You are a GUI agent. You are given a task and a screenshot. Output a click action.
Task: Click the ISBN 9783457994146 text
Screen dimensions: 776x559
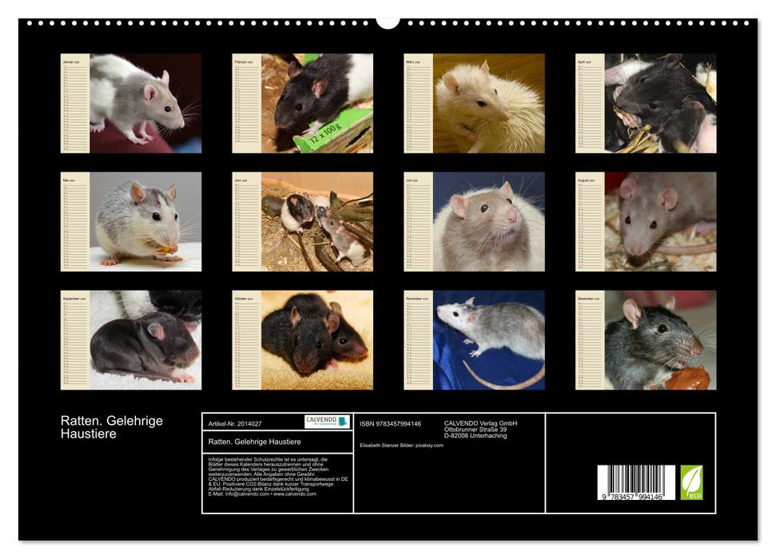pyautogui.click(x=390, y=424)
